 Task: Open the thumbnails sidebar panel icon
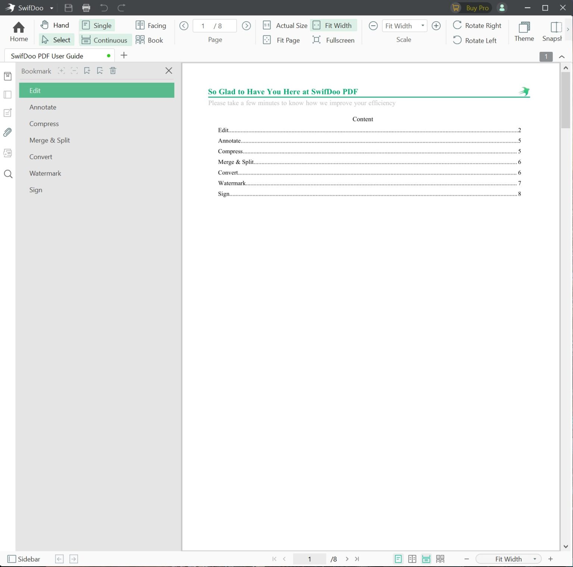[8, 95]
